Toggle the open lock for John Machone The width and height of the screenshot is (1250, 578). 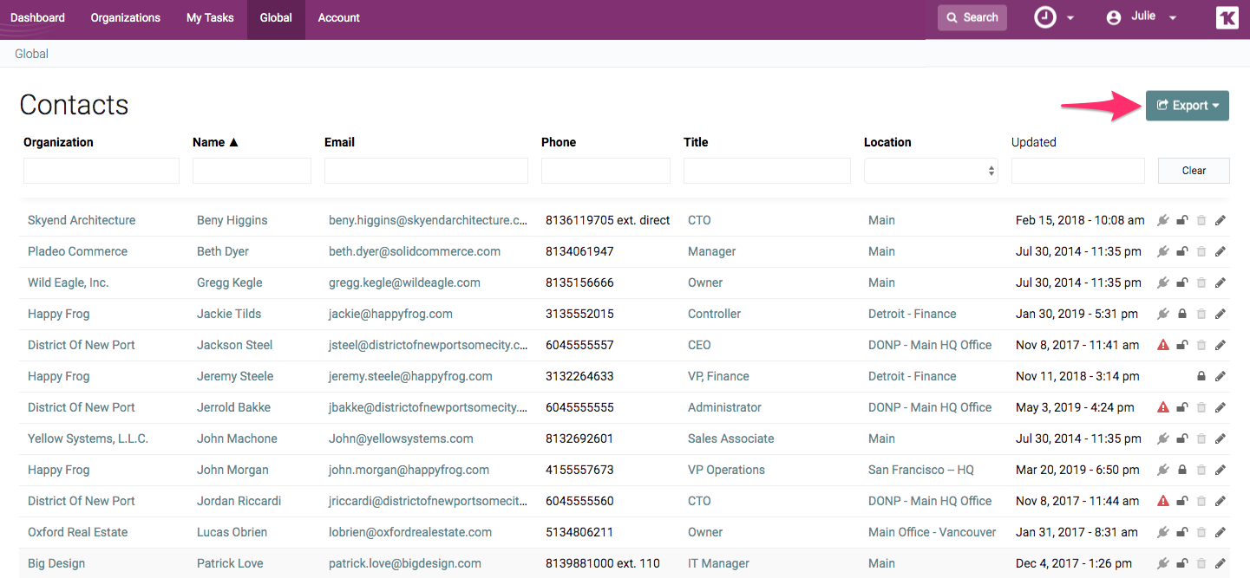(x=1181, y=438)
